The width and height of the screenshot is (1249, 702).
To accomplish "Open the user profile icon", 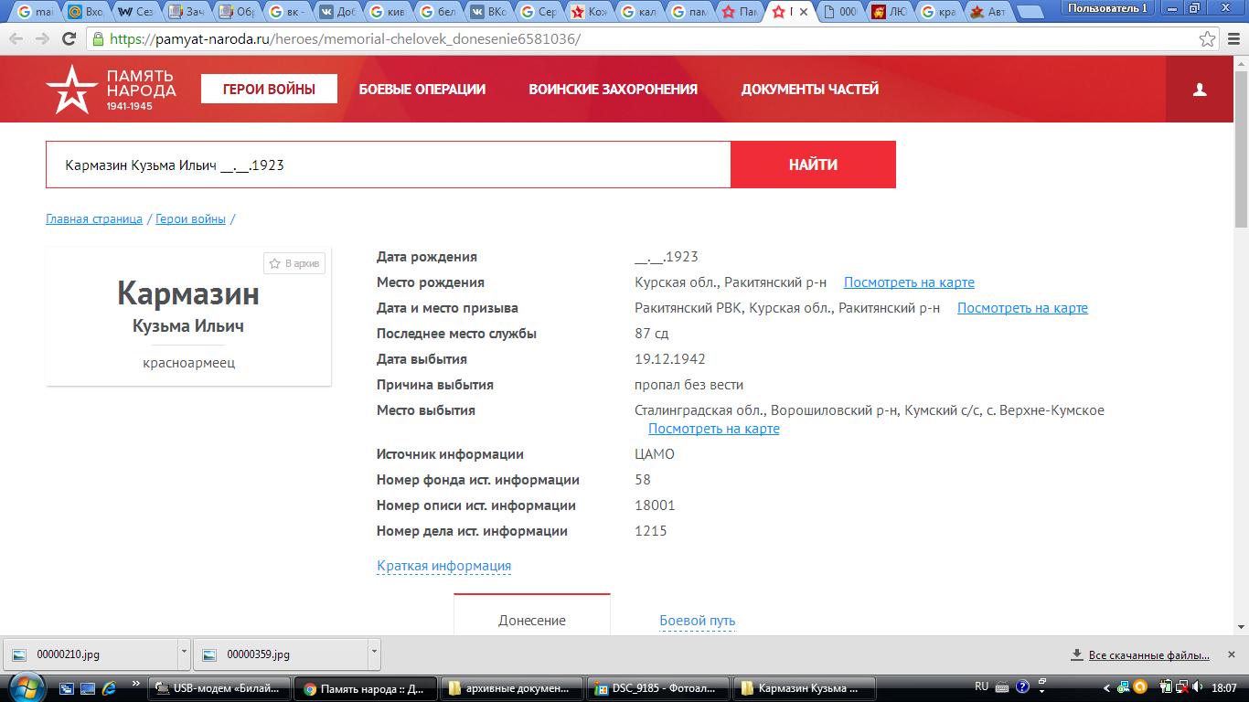I will point(1200,90).
